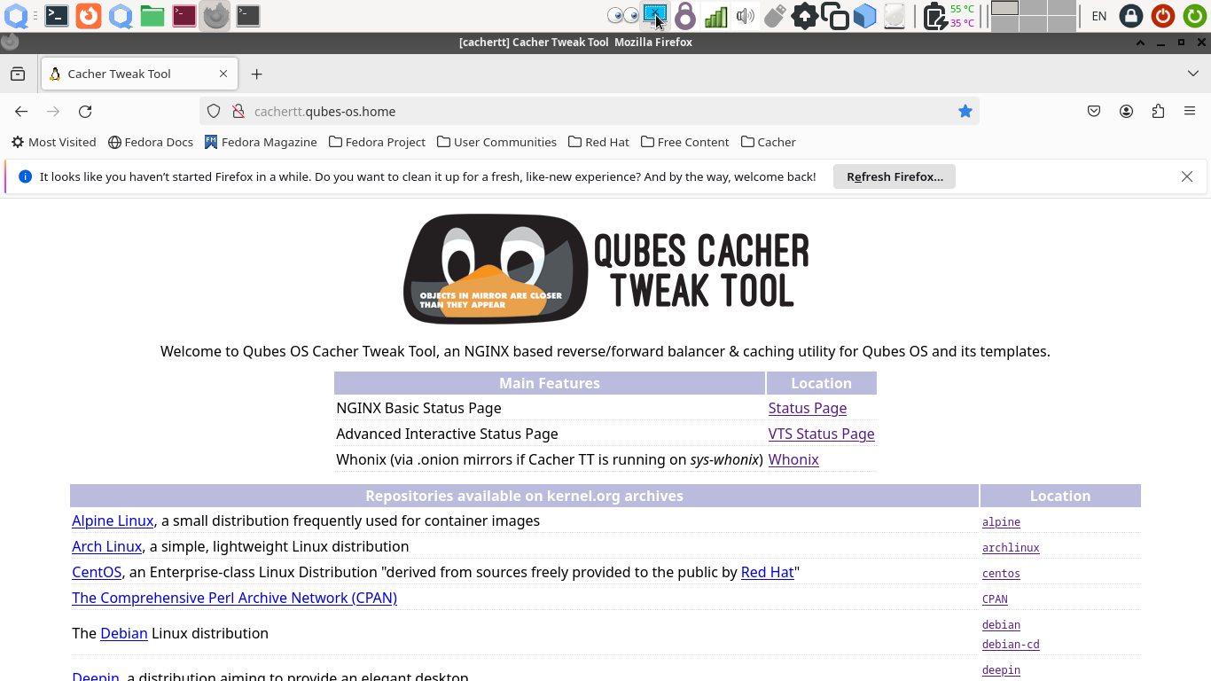Image resolution: width=1211 pixels, height=681 pixels.
Task: Open the tracking protection shield icon
Action: (214, 111)
